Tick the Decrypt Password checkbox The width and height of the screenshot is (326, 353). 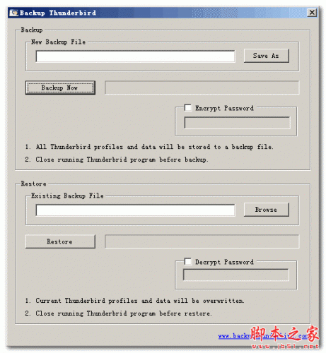tap(188, 261)
